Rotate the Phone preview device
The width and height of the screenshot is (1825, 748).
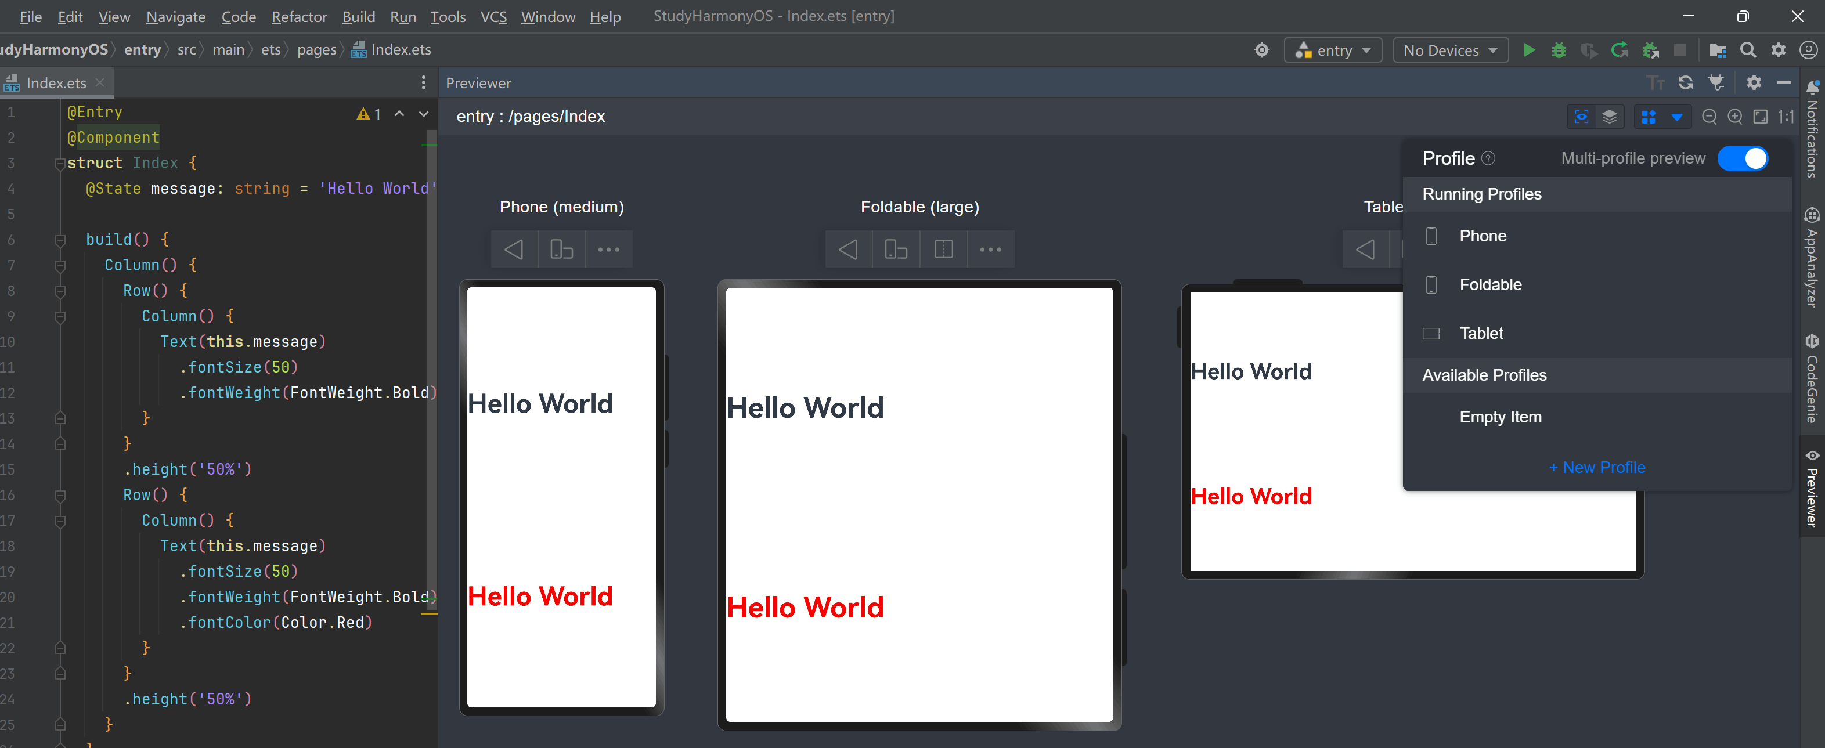(562, 250)
